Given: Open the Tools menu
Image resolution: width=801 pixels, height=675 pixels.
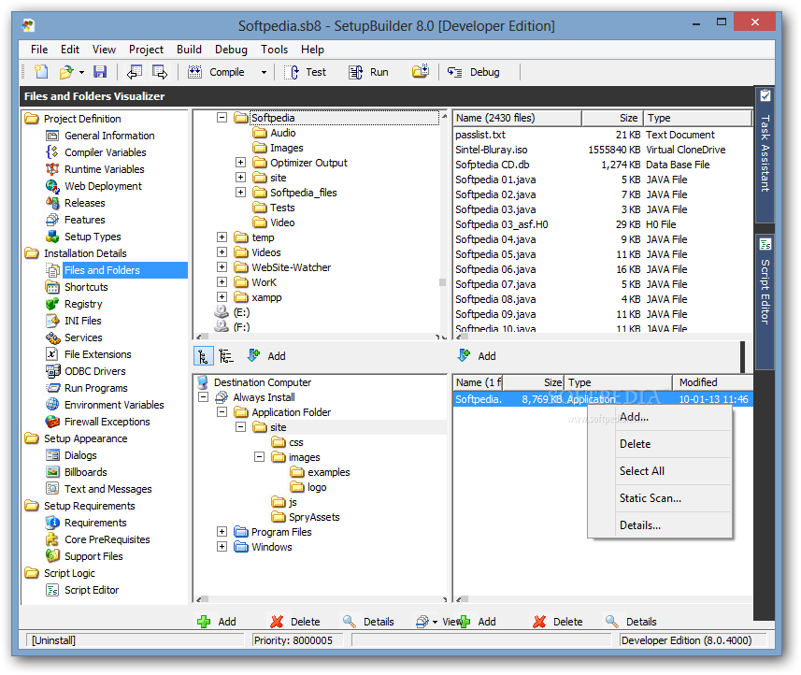Looking at the screenshot, I should point(275,50).
